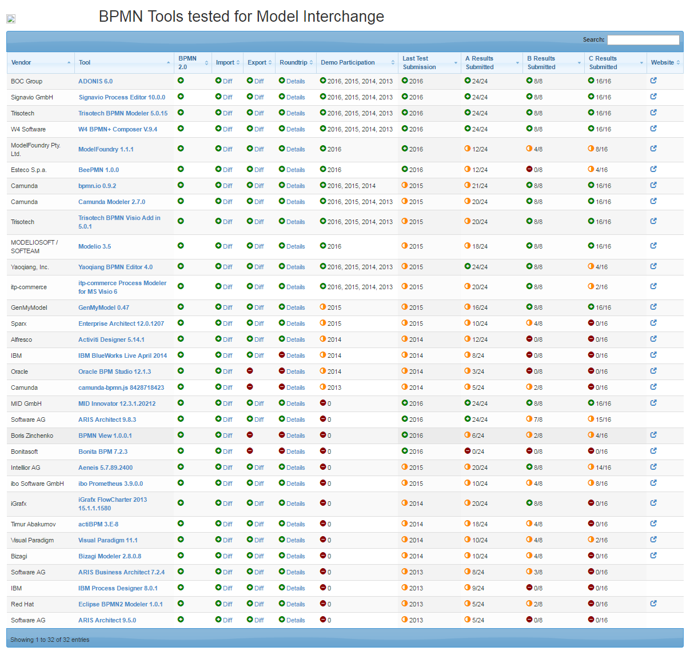Open external website icon for ADONIS 6.0

(653, 81)
